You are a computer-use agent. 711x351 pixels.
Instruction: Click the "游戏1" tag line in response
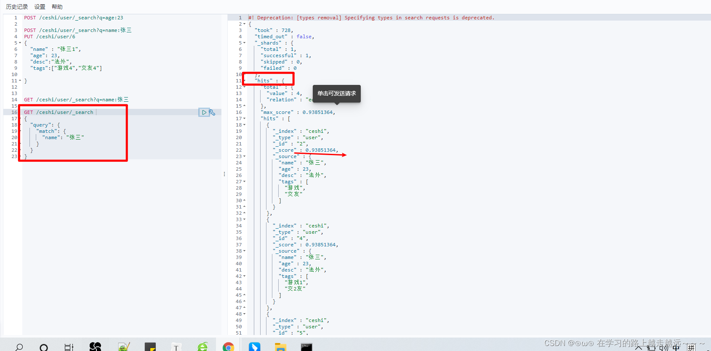click(x=296, y=282)
